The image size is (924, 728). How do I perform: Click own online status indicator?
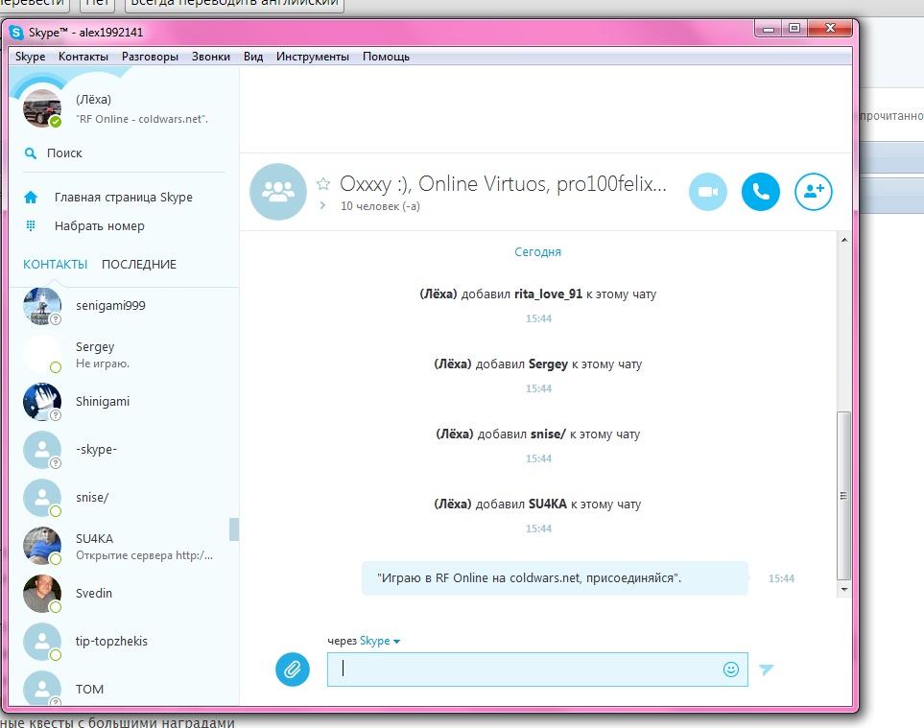point(56,122)
